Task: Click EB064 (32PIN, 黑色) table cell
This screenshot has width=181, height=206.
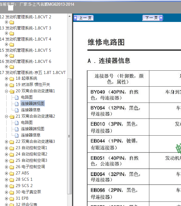Action: click(118, 177)
